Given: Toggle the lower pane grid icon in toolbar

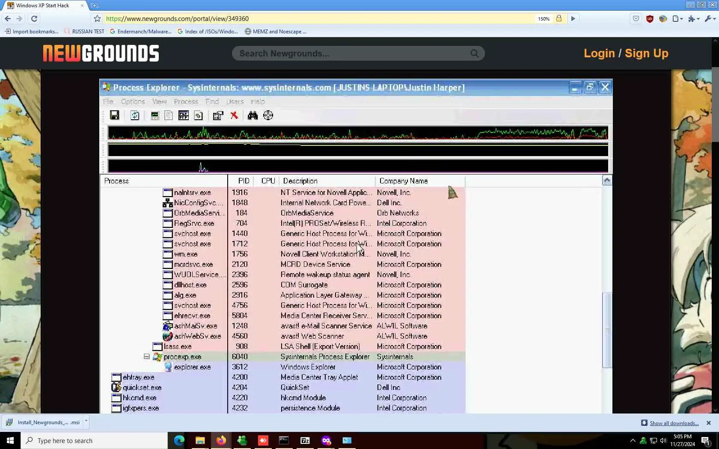Looking at the screenshot, I should coord(184,115).
